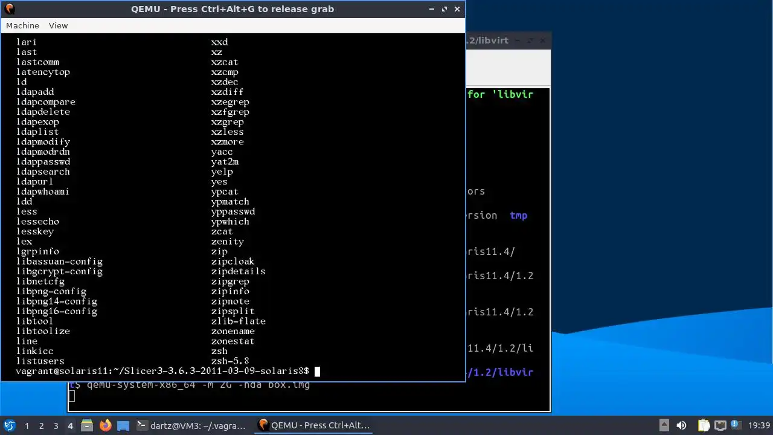Open the update notification tray icon

(x=736, y=425)
